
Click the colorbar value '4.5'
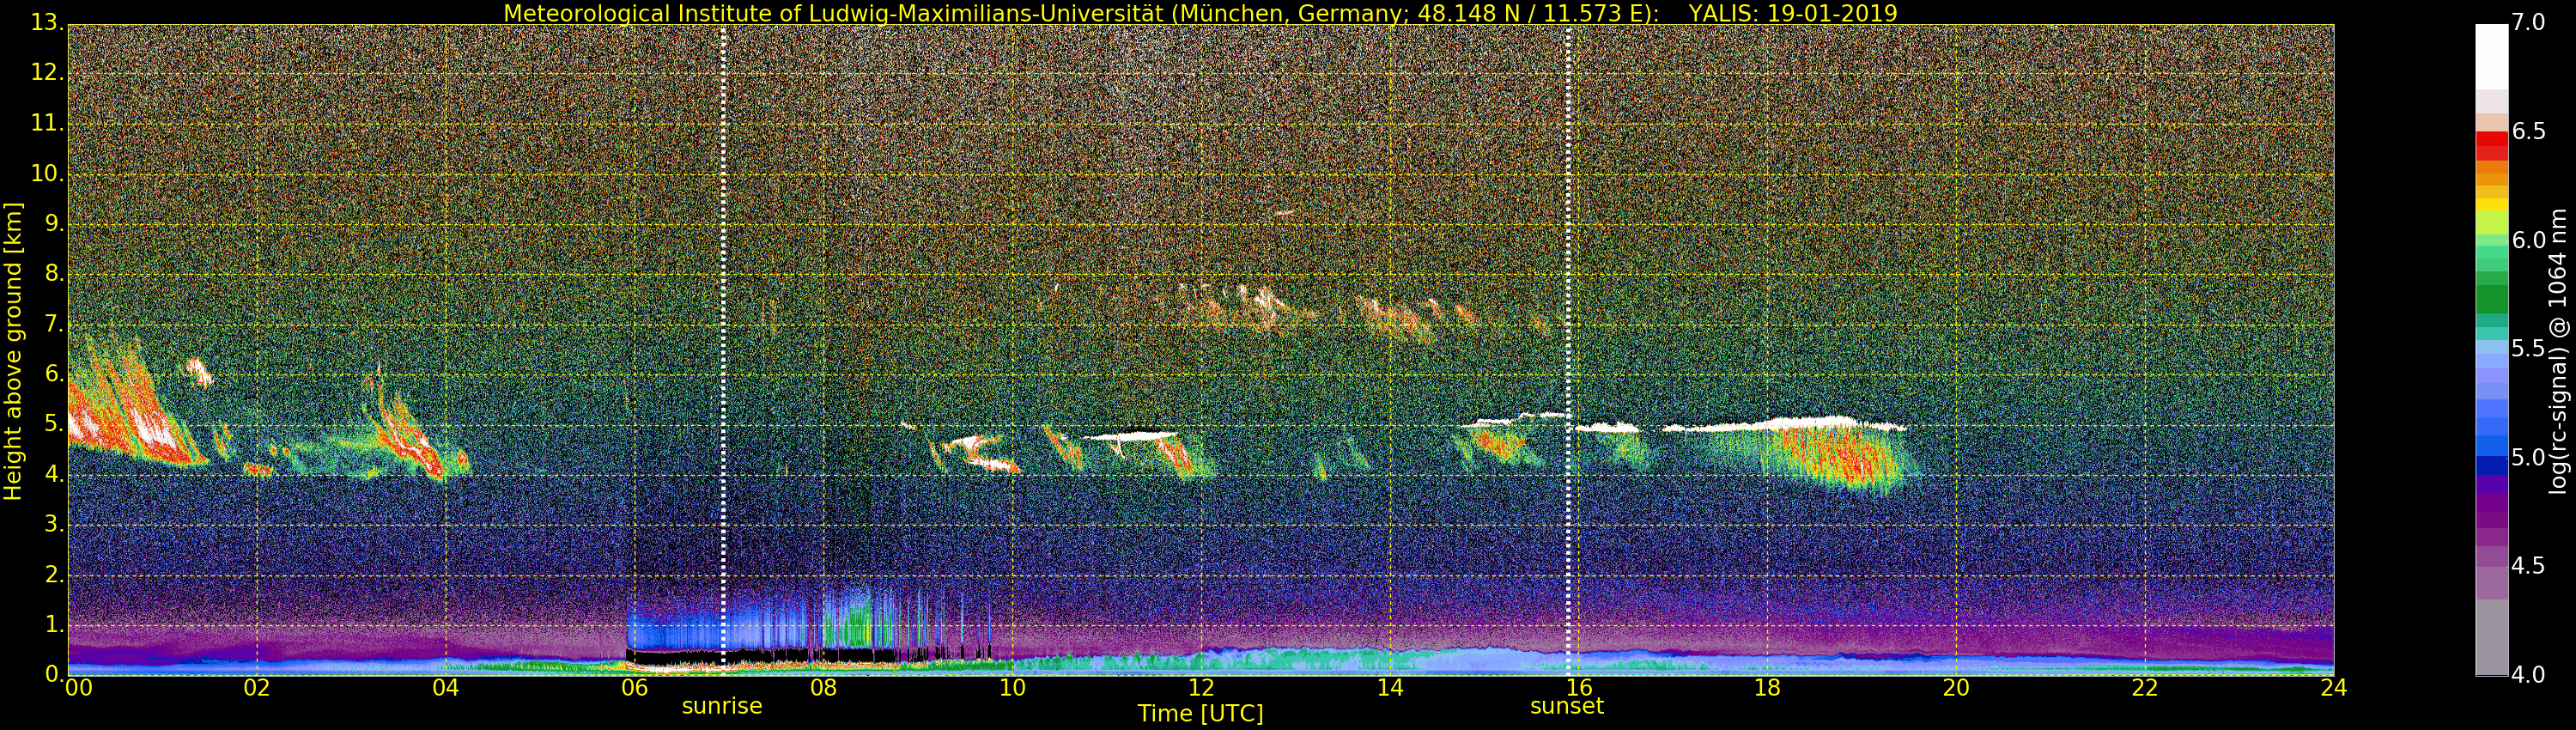tap(2528, 566)
